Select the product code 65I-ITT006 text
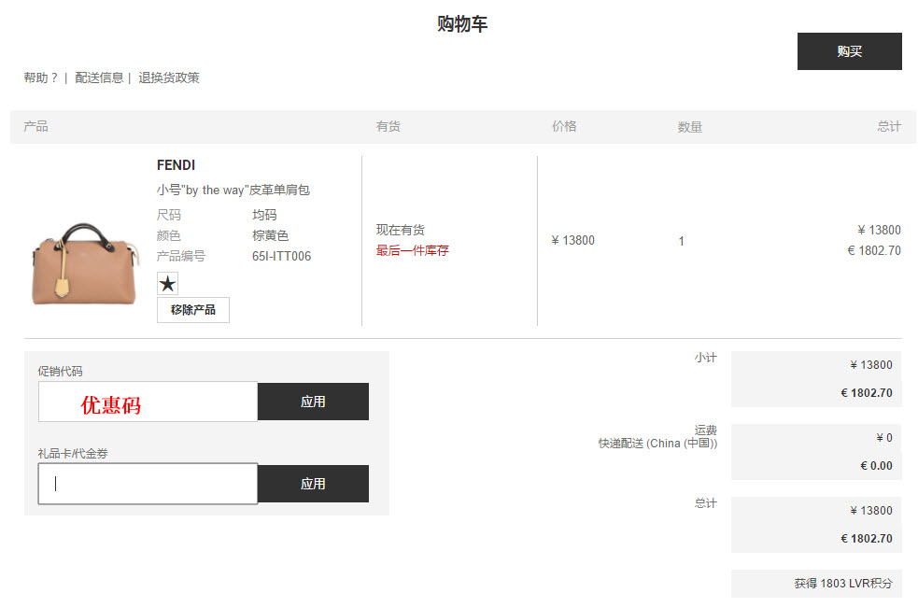 coord(282,257)
